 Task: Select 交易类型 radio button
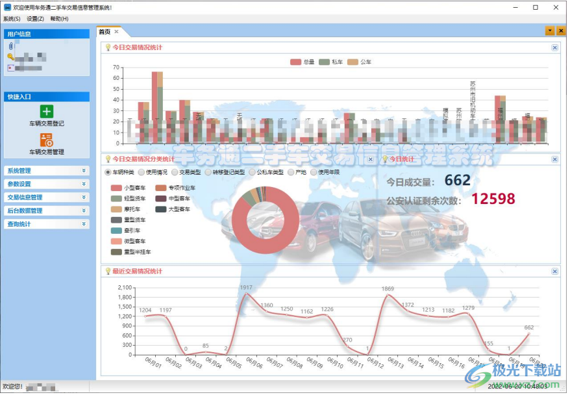pos(175,173)
